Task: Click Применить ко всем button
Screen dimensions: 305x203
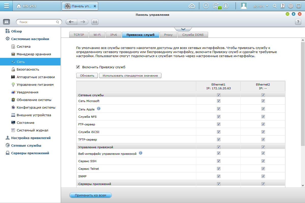Action: [90, 195]
